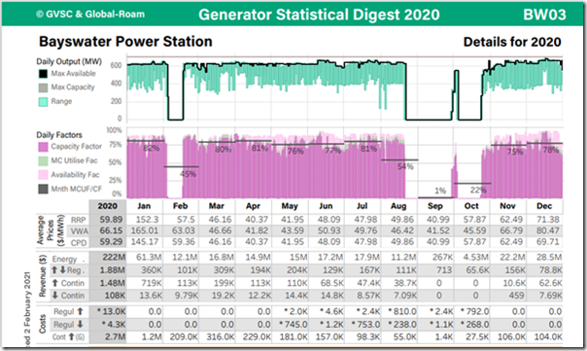Click the 1% September capacity factor label

[440, 191]
